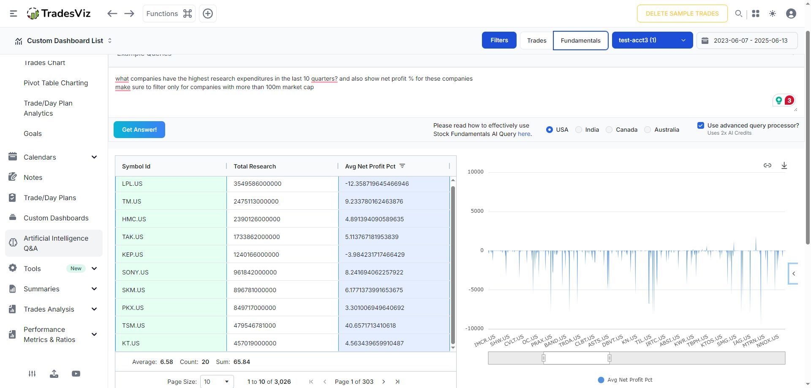Go forward with the right arrow

[129, 14]
